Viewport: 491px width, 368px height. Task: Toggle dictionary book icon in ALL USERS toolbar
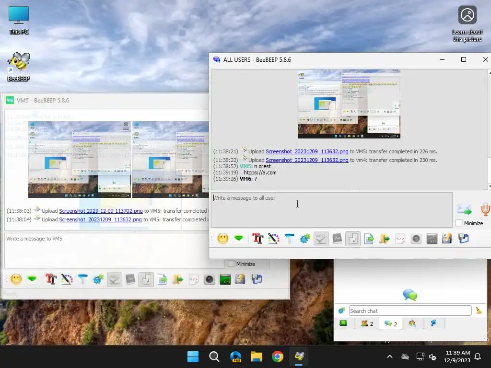click(x=337, y=239)
